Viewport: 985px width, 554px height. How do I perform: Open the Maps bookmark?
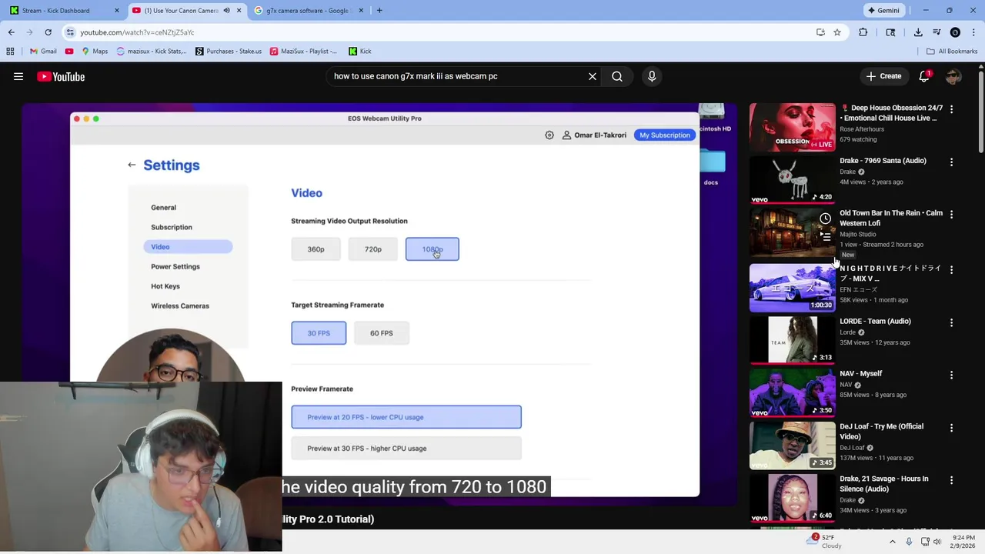pos(95,51)
